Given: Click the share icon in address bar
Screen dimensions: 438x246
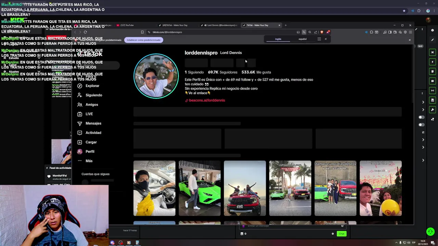Looking at the screenshot, I should pos(315,32).
